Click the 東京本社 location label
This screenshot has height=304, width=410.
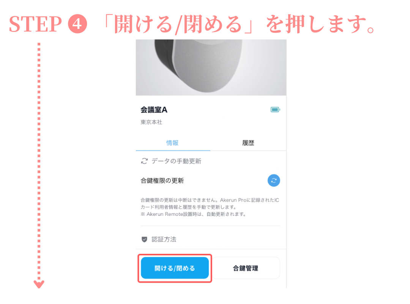pos(151,122)
